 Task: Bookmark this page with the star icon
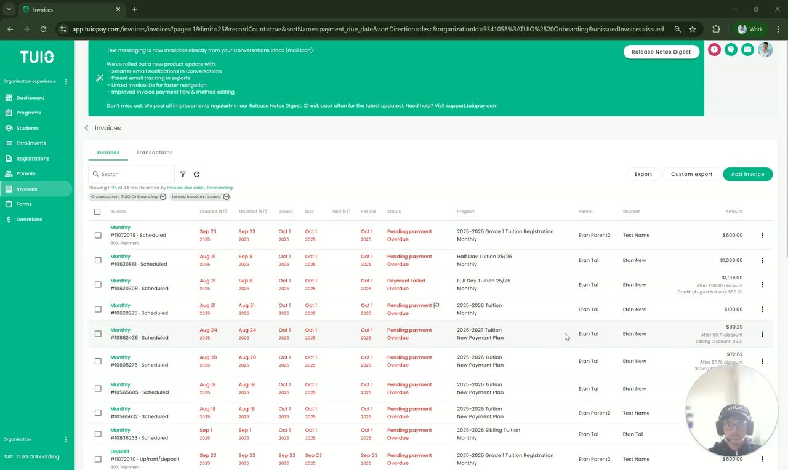point(693,29)
